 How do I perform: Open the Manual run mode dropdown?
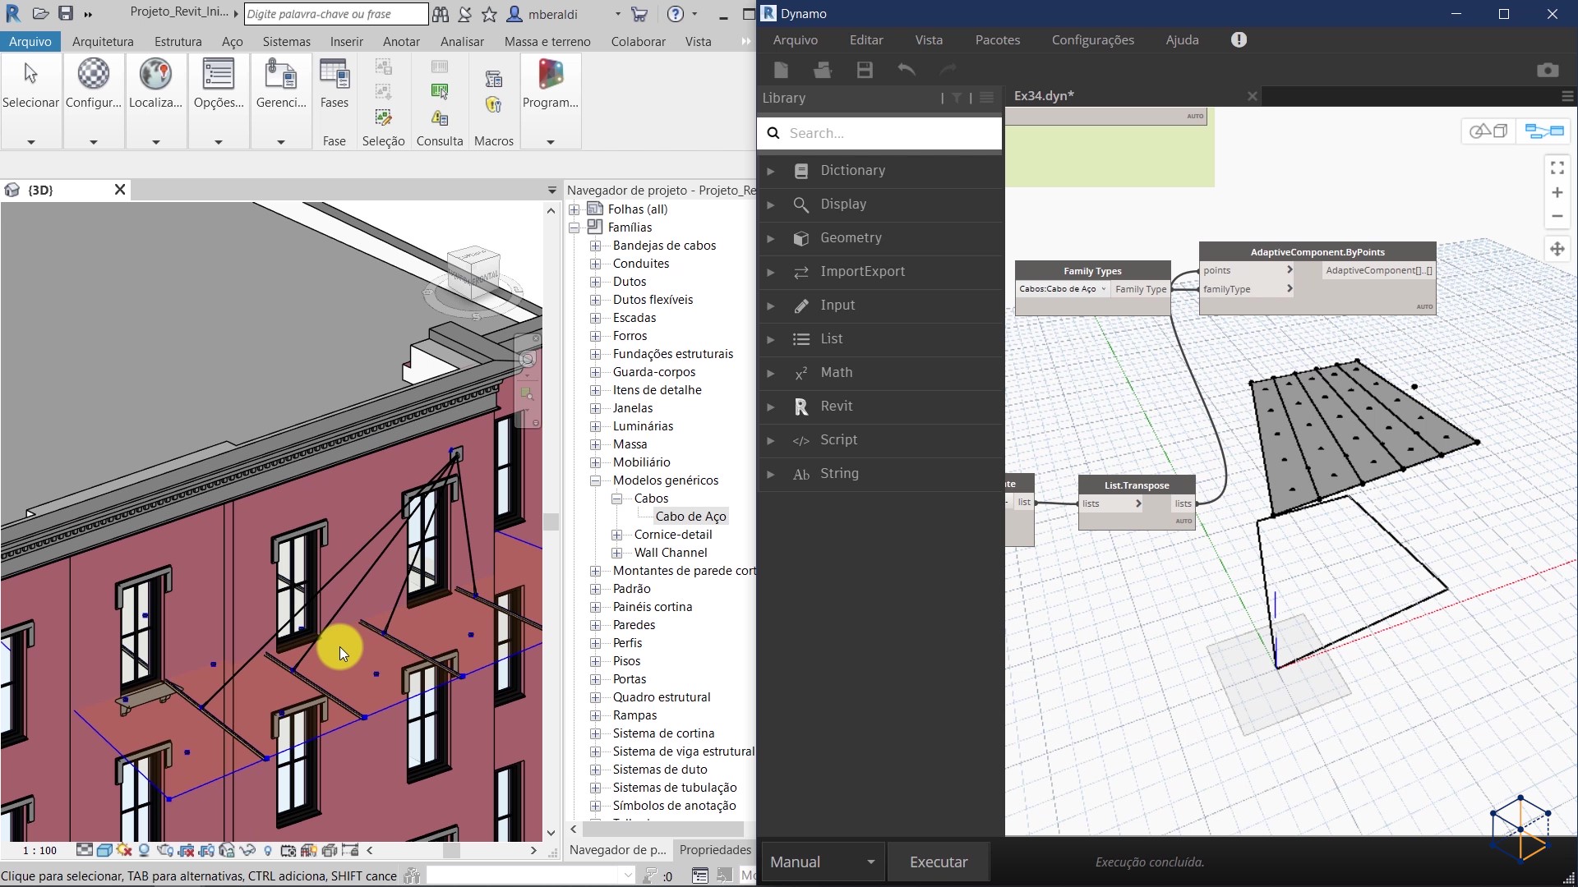823,862
